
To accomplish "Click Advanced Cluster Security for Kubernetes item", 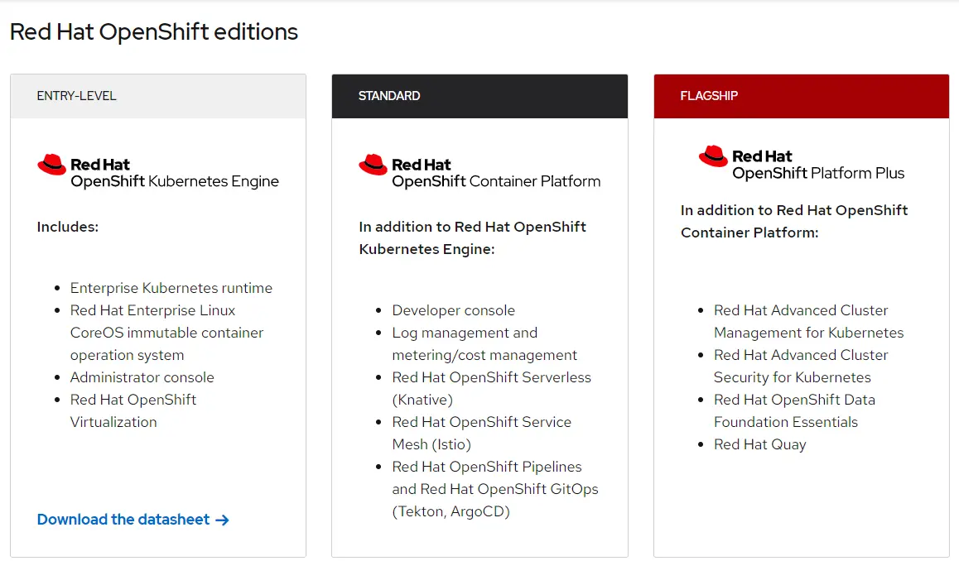I will [801, 366].
